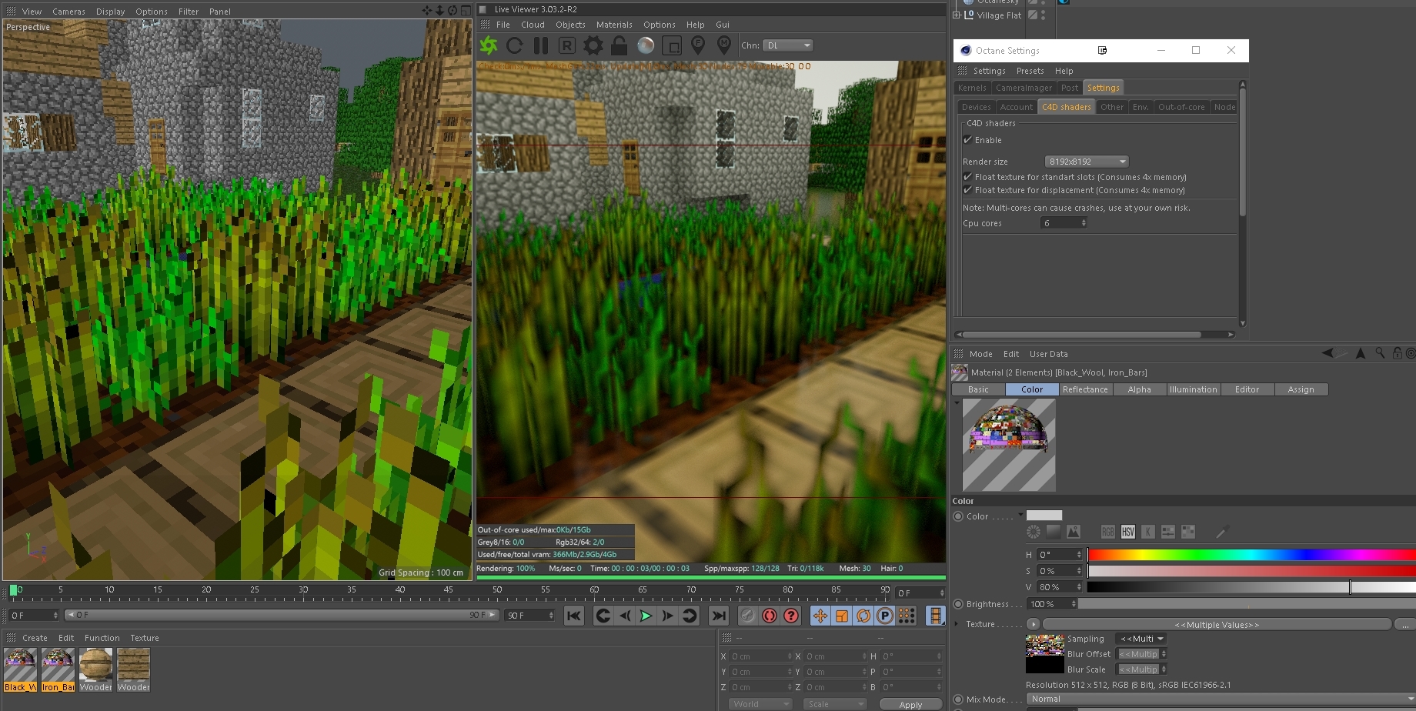The height and width of the screenshot is (711, 1416).
Task: Open the filmstrip scheme options icon
Action: (935, 616)
